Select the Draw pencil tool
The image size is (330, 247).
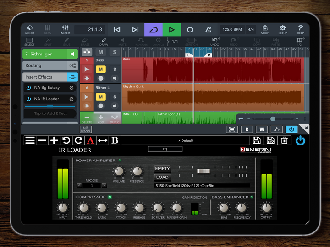[x=104, y=42]
